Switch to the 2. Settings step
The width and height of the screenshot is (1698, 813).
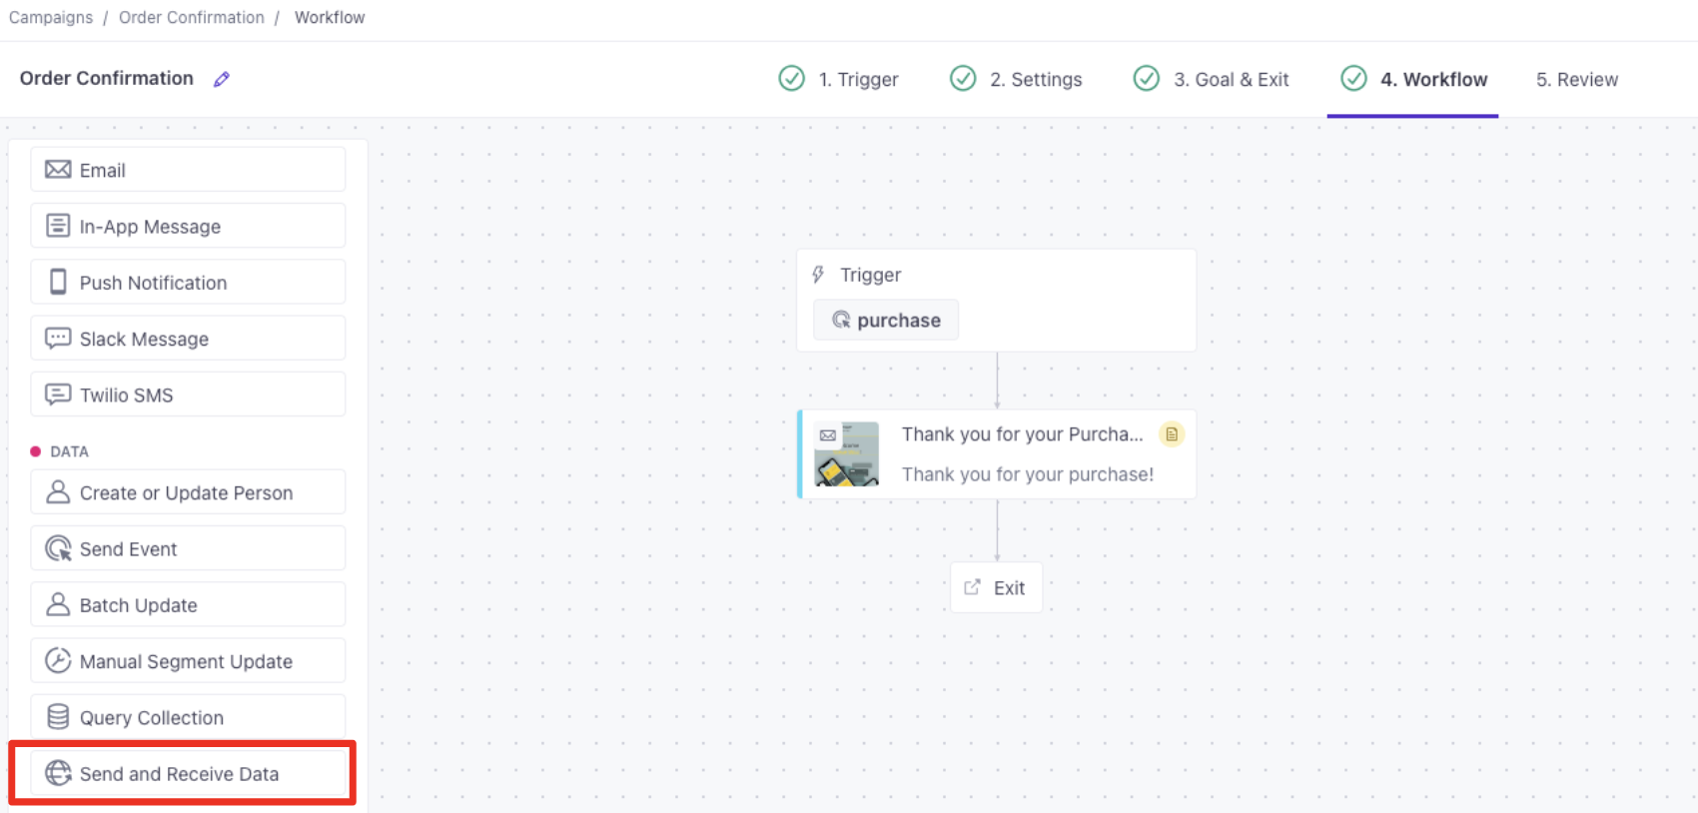[x=1017, y=79]
